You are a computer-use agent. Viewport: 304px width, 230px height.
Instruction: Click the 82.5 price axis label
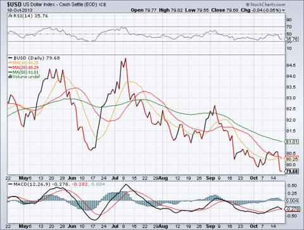[x=291, y=109]
